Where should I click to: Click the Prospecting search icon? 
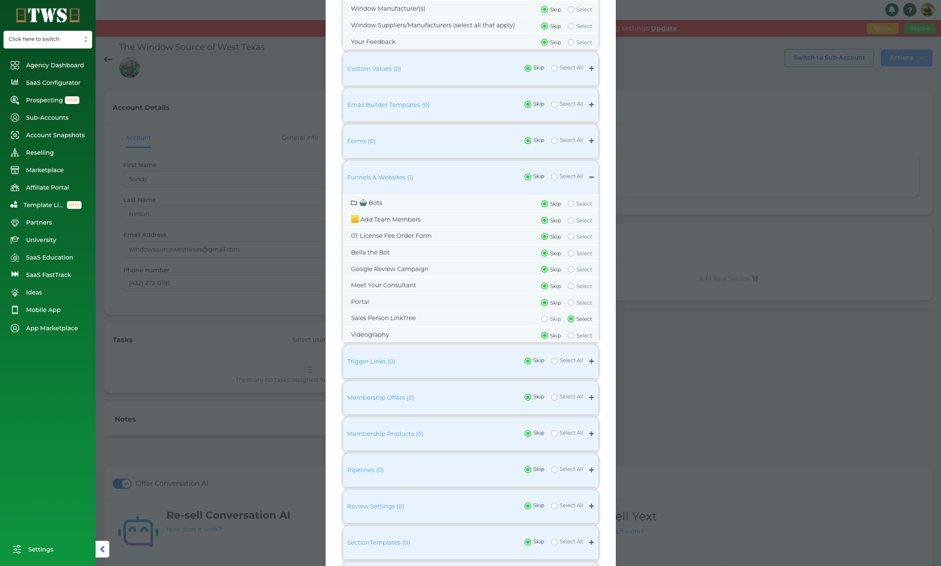[15, 100]
